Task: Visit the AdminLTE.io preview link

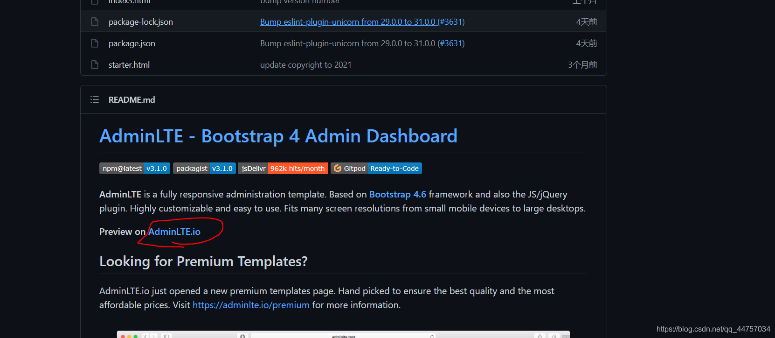Action: point(174,232)
